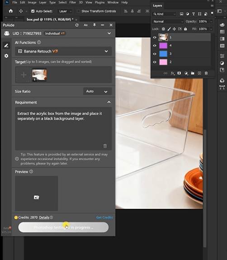The height and width of the screenshot is (260, 227).
Task: Open the Normal blend mode dropdown
Action: (168, 22)
